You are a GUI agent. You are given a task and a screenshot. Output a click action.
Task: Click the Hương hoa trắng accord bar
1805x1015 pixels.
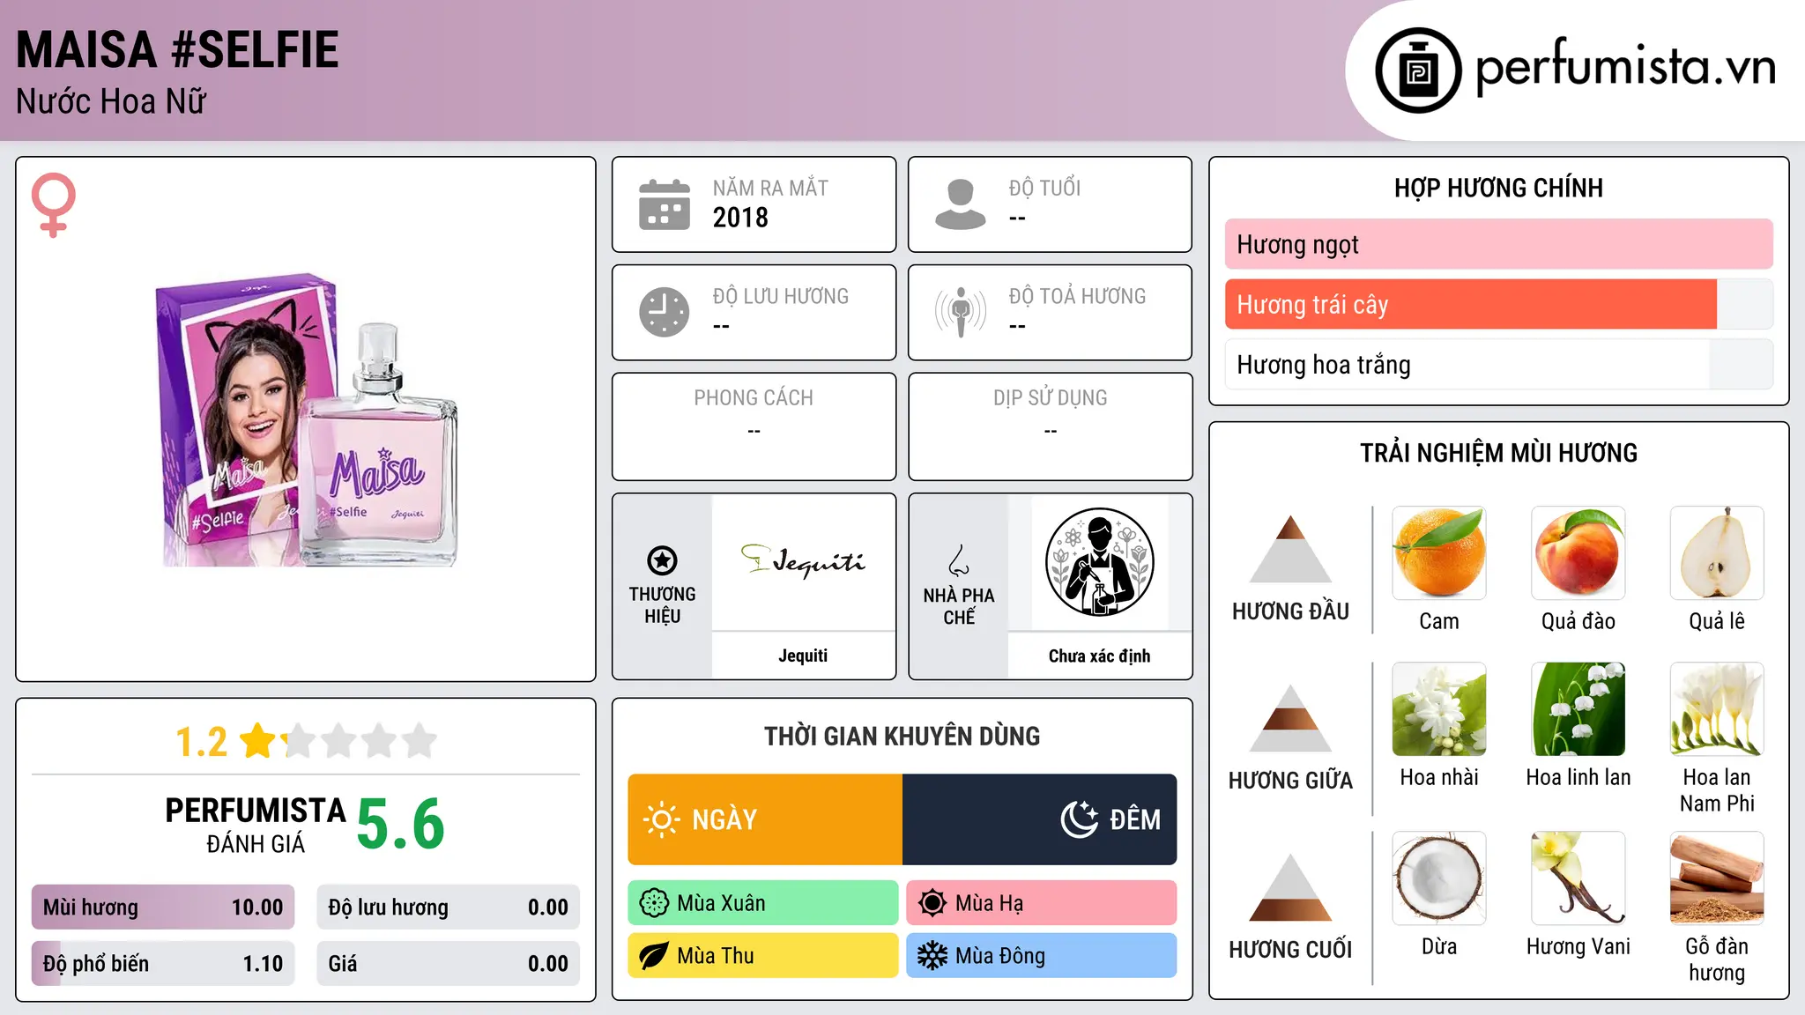(1499, 365)
